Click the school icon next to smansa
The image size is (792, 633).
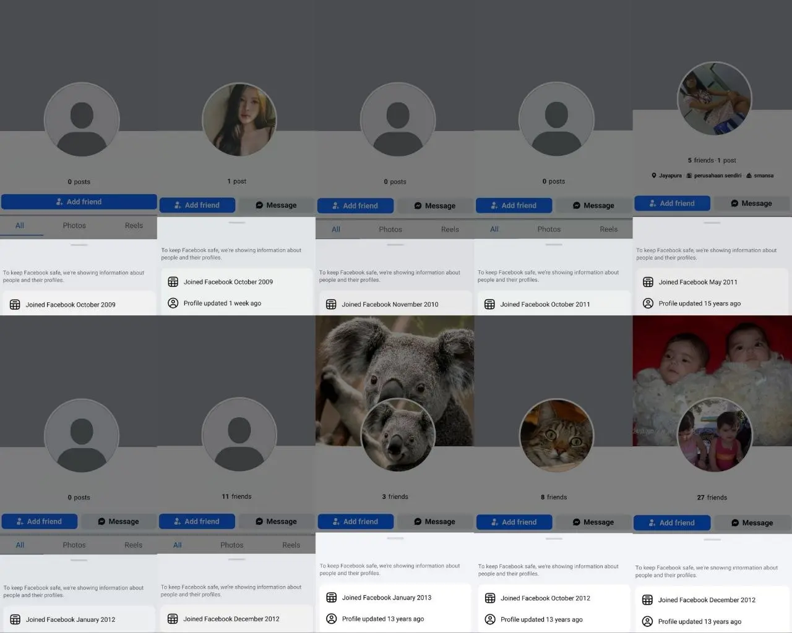click(x=749, y=176)
